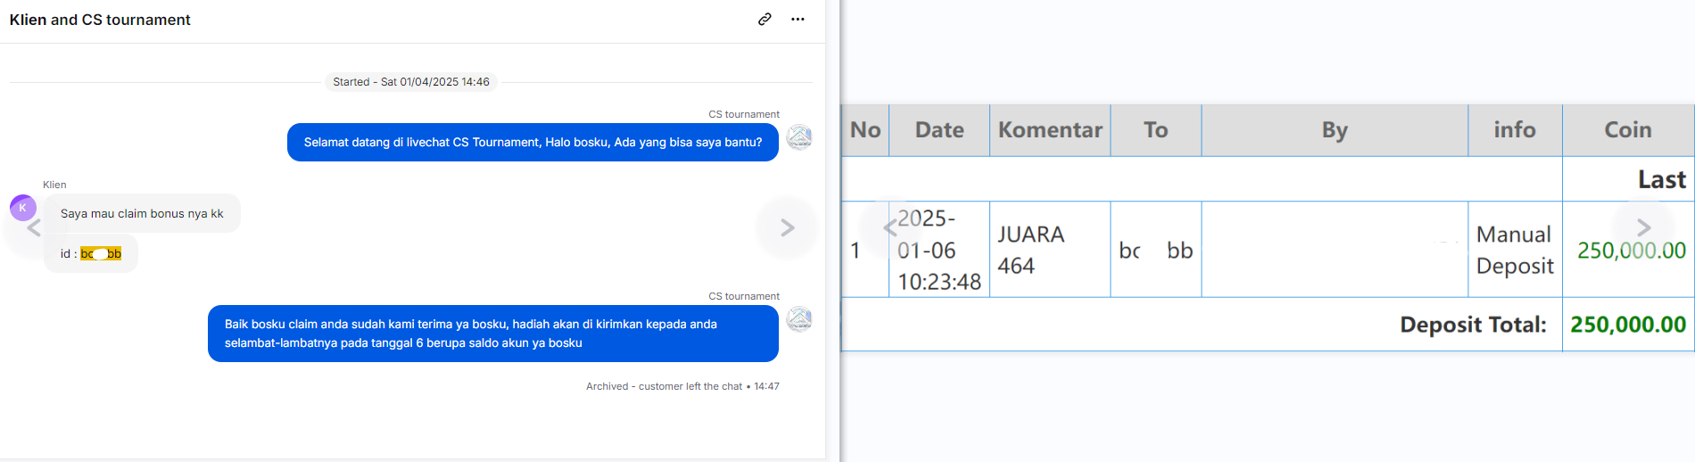Click the 'By' column header

pos(1335,130)
